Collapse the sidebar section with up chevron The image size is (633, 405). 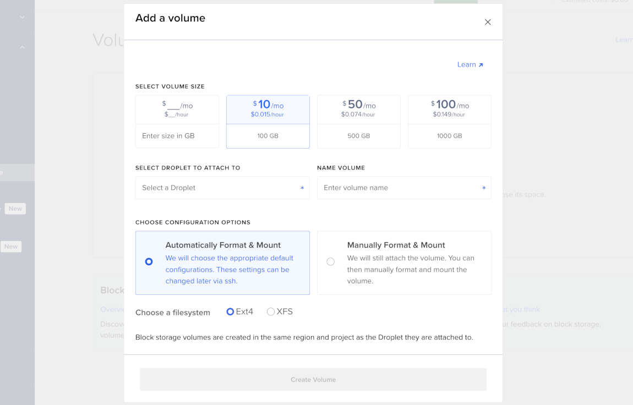(x=21, y=47)
